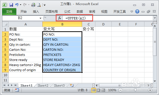The width and height of the screenshot is (159, 95).
Task: Open the Name Box dropdown arrow
Action: point(40,18)
